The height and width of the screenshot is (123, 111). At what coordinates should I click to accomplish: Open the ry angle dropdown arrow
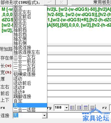pos(66,107)
